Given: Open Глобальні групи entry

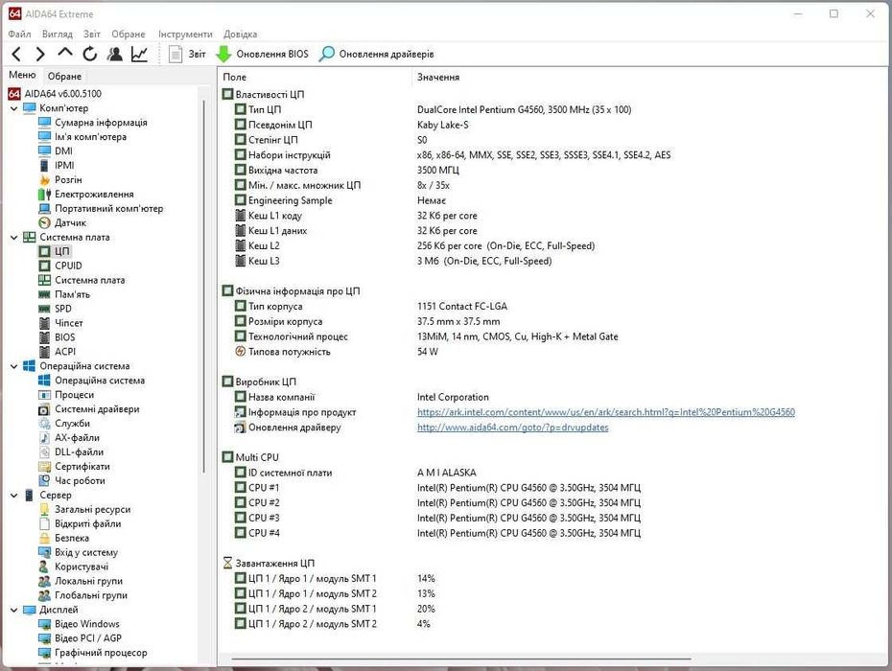Looking at the screenshot, I should coord(83,595).
